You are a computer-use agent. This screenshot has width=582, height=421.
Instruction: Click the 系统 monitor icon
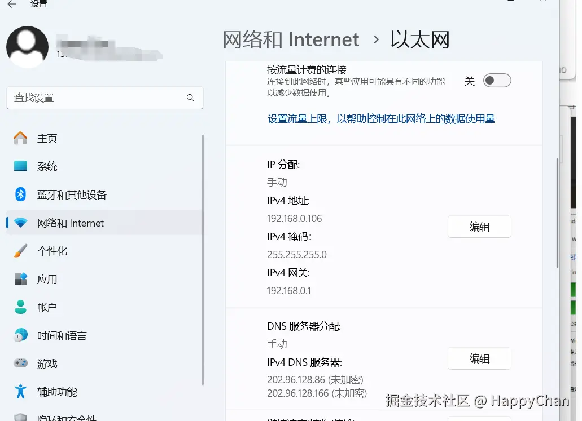point(20,166)
